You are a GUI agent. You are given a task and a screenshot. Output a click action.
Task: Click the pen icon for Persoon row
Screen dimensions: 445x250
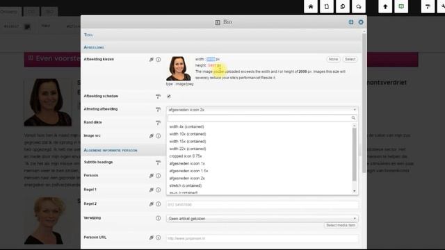(152, 176)
